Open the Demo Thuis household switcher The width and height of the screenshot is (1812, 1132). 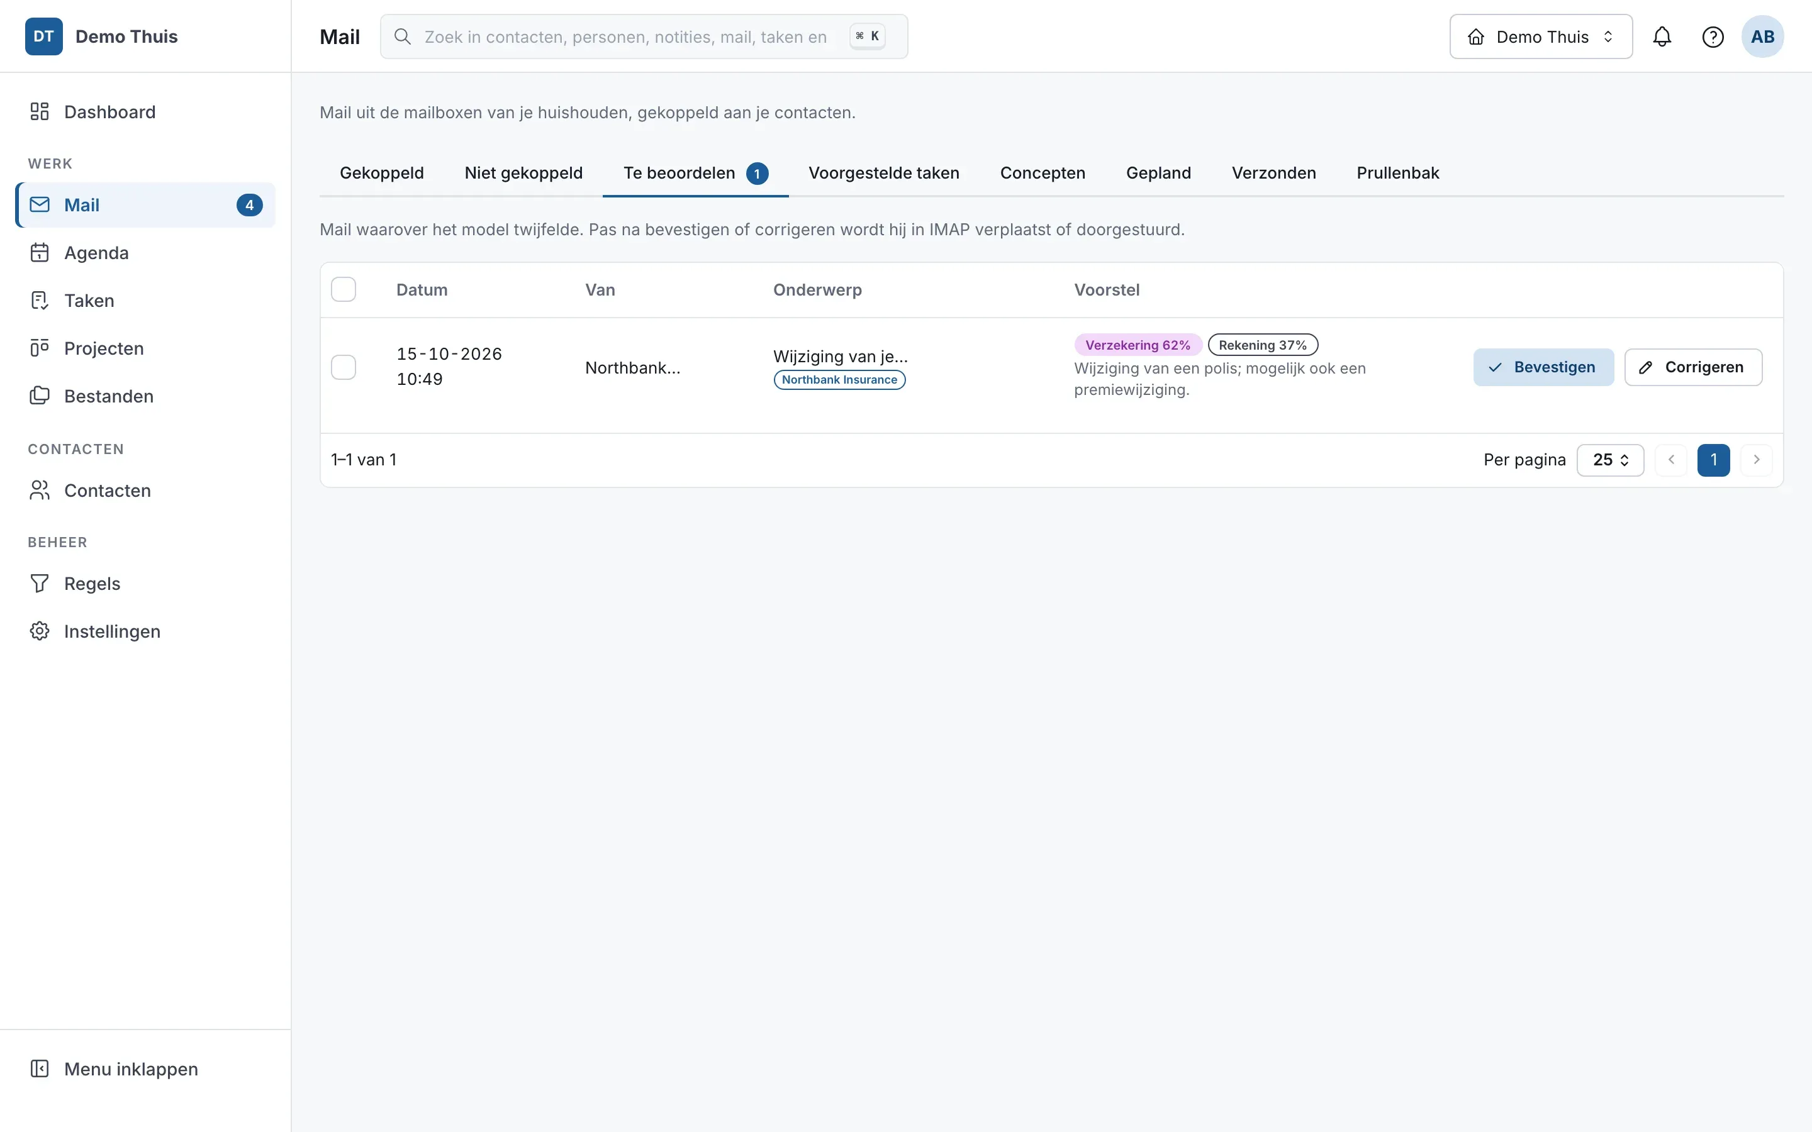(x=1541, y=36)
